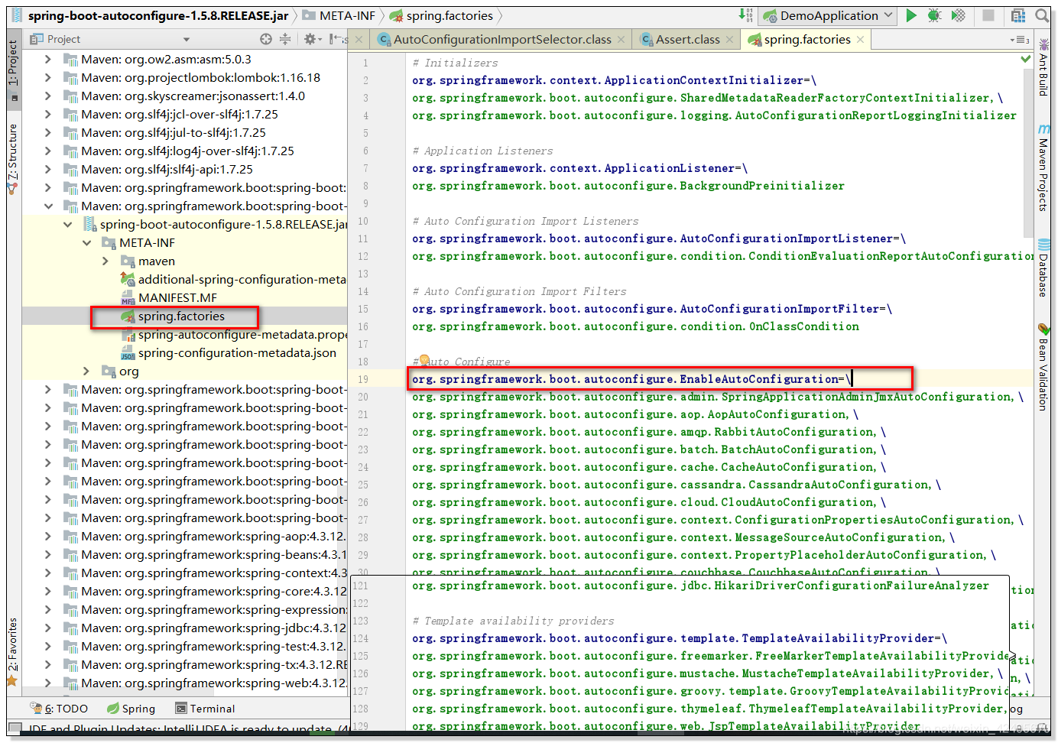Image resolution: width=1058 pixels, height=743 pixels.
Task: Open the Project Structure dialog icon
Action: (x=1018, y=15)
